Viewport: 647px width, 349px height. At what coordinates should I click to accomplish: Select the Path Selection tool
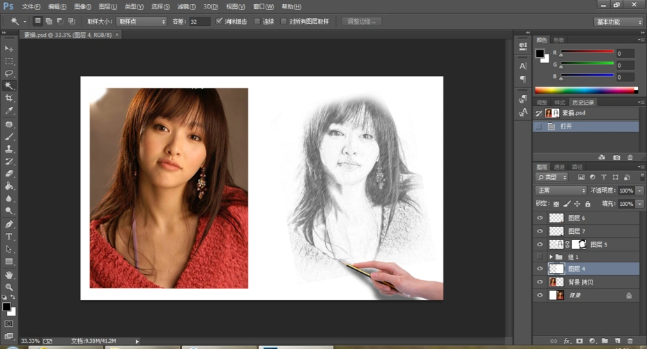8,249
